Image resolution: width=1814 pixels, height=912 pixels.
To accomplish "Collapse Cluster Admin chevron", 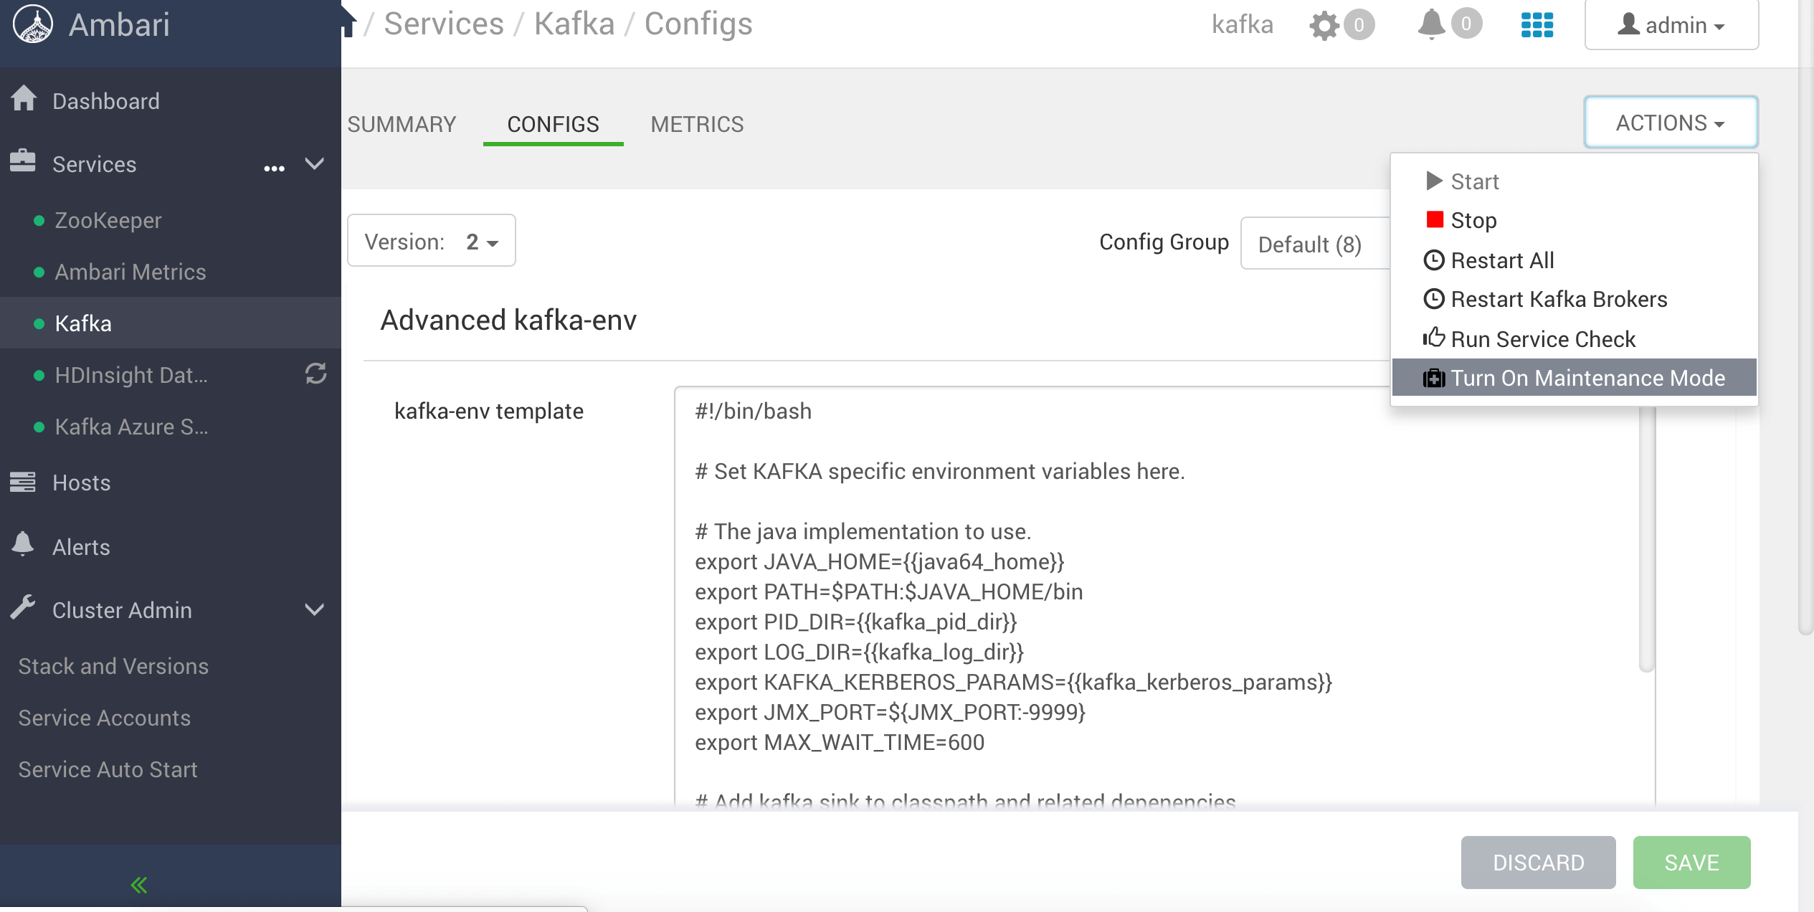I will (x=314, y=609).
